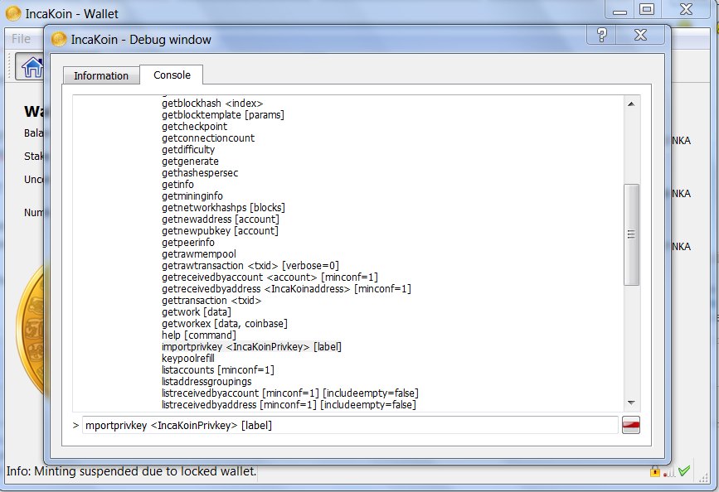719x492 pixels.
Task: Select the 'getdifficulty' command text
Action: click(x=188, y=150)
